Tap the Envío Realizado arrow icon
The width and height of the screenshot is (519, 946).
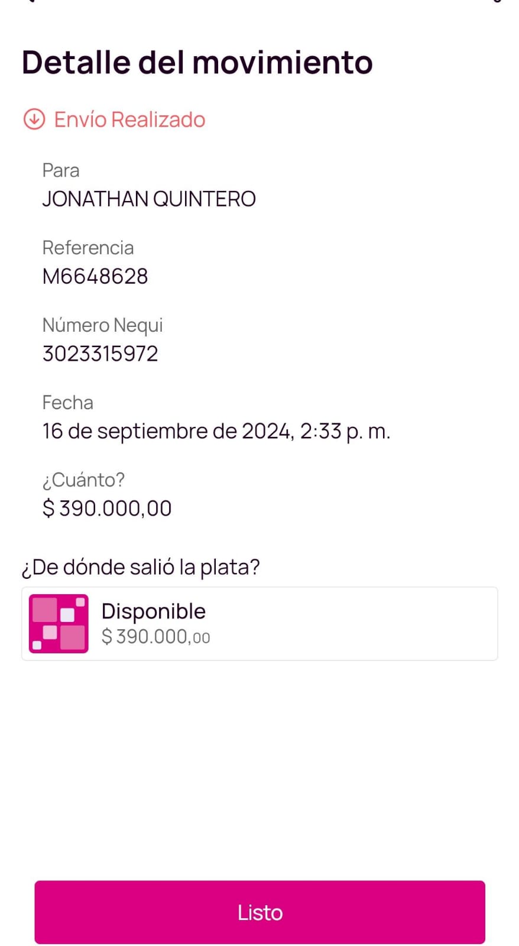point(34,119)
